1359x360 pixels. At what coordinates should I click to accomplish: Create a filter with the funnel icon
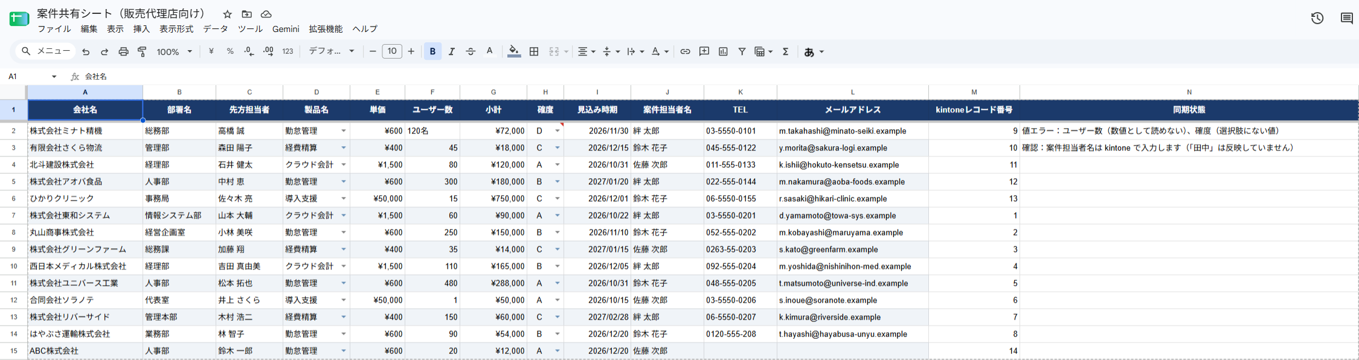coord(742,52)
